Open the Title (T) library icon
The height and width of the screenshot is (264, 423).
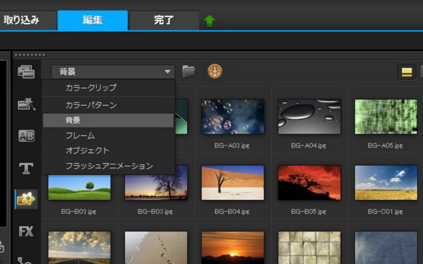26,168
